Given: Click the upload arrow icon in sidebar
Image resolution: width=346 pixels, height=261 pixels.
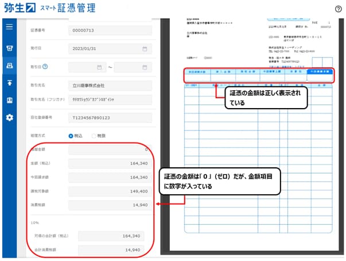Looking at the screenshot, I should (x=9, y=83).
